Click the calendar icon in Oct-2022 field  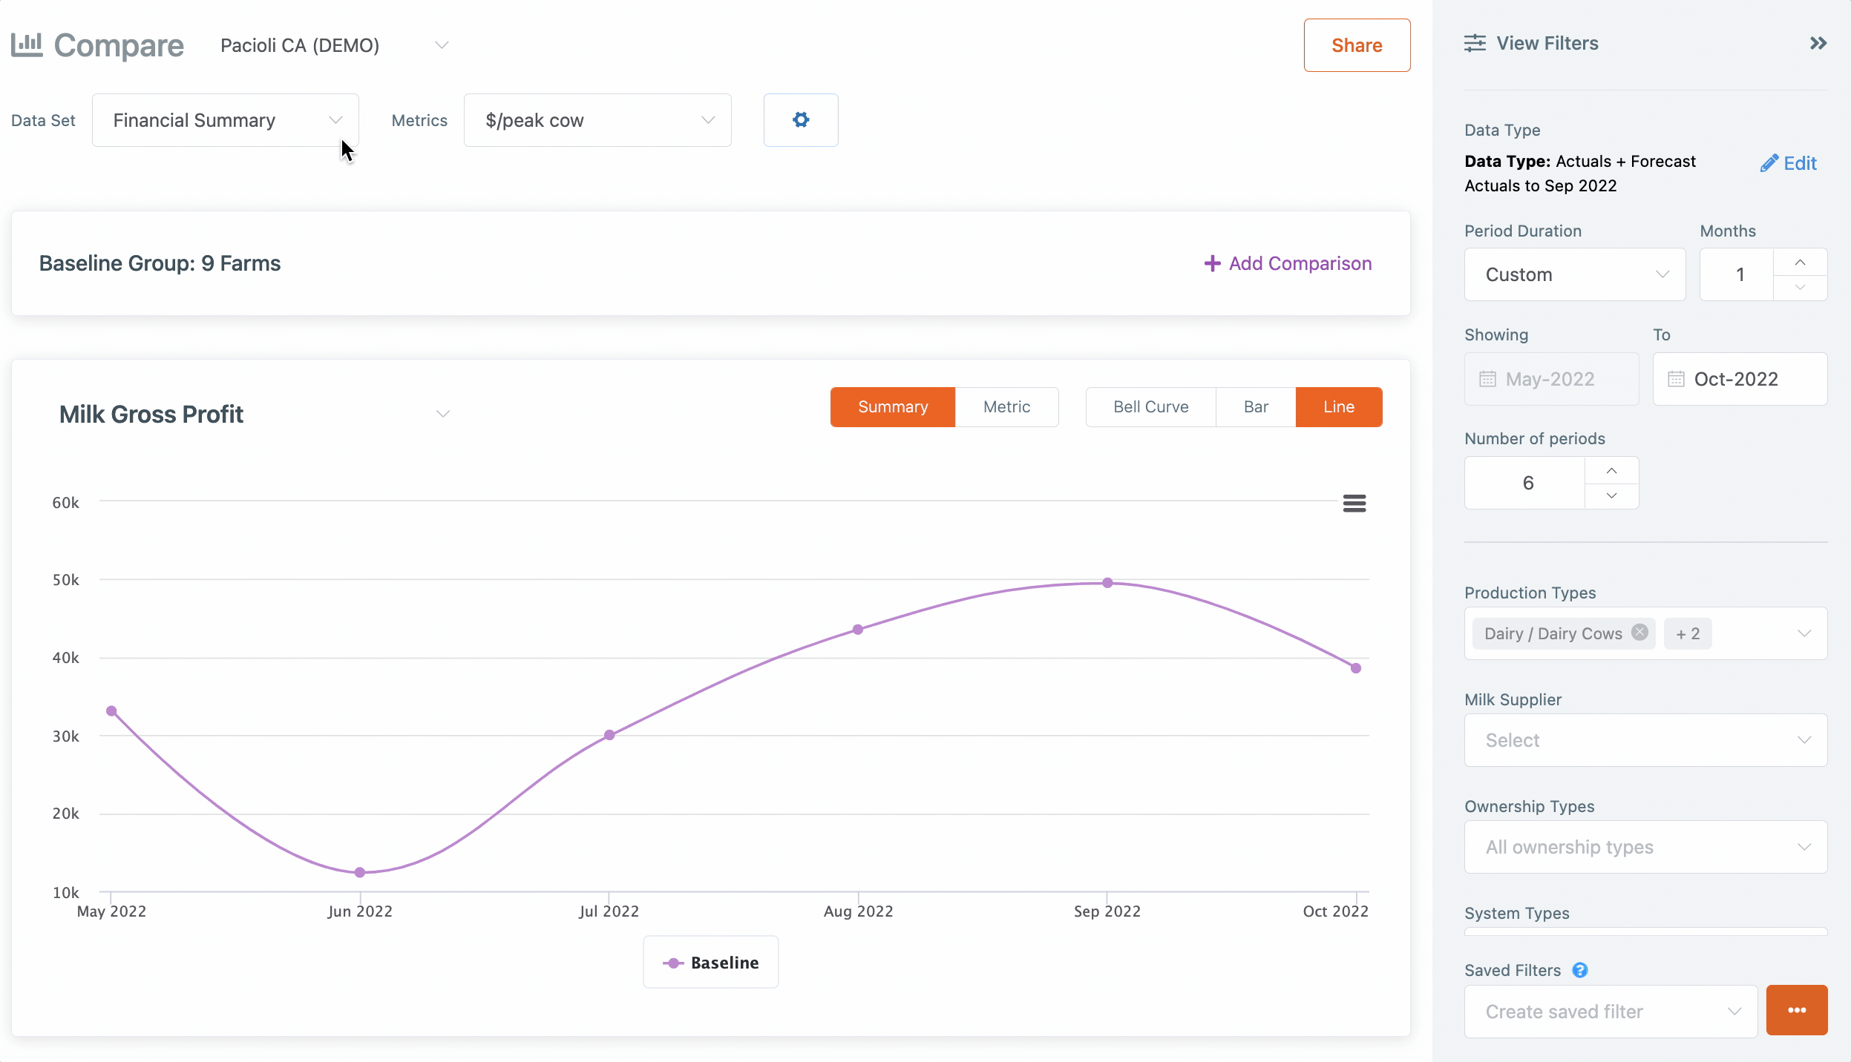pyautogui.click(x=1676, y=379)
